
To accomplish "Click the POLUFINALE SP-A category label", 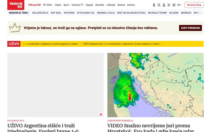I will (16, 121).
